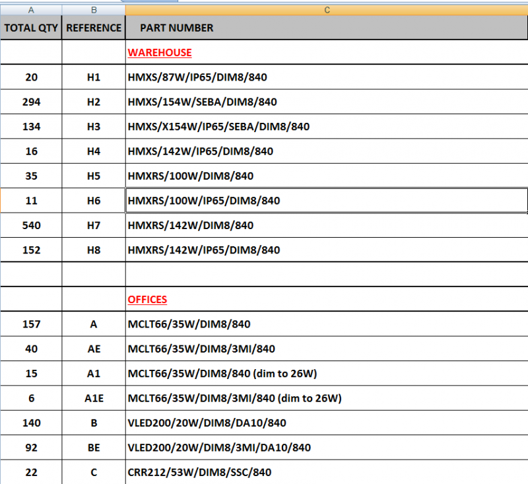Select cell CRR212/53W/DIM8/SSC/840

click(327, 472)
